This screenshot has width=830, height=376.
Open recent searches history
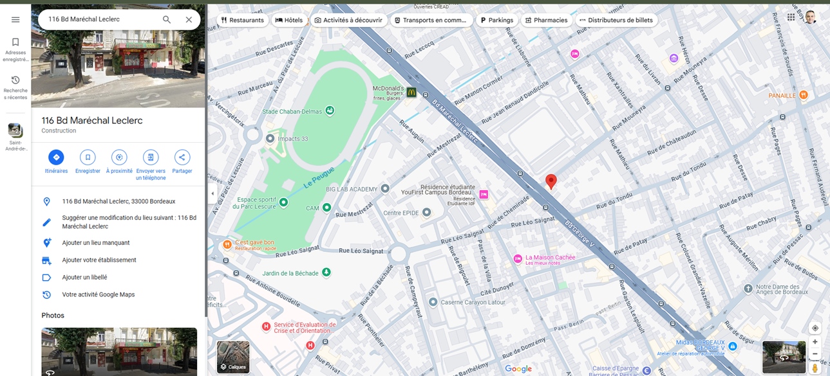15,88
